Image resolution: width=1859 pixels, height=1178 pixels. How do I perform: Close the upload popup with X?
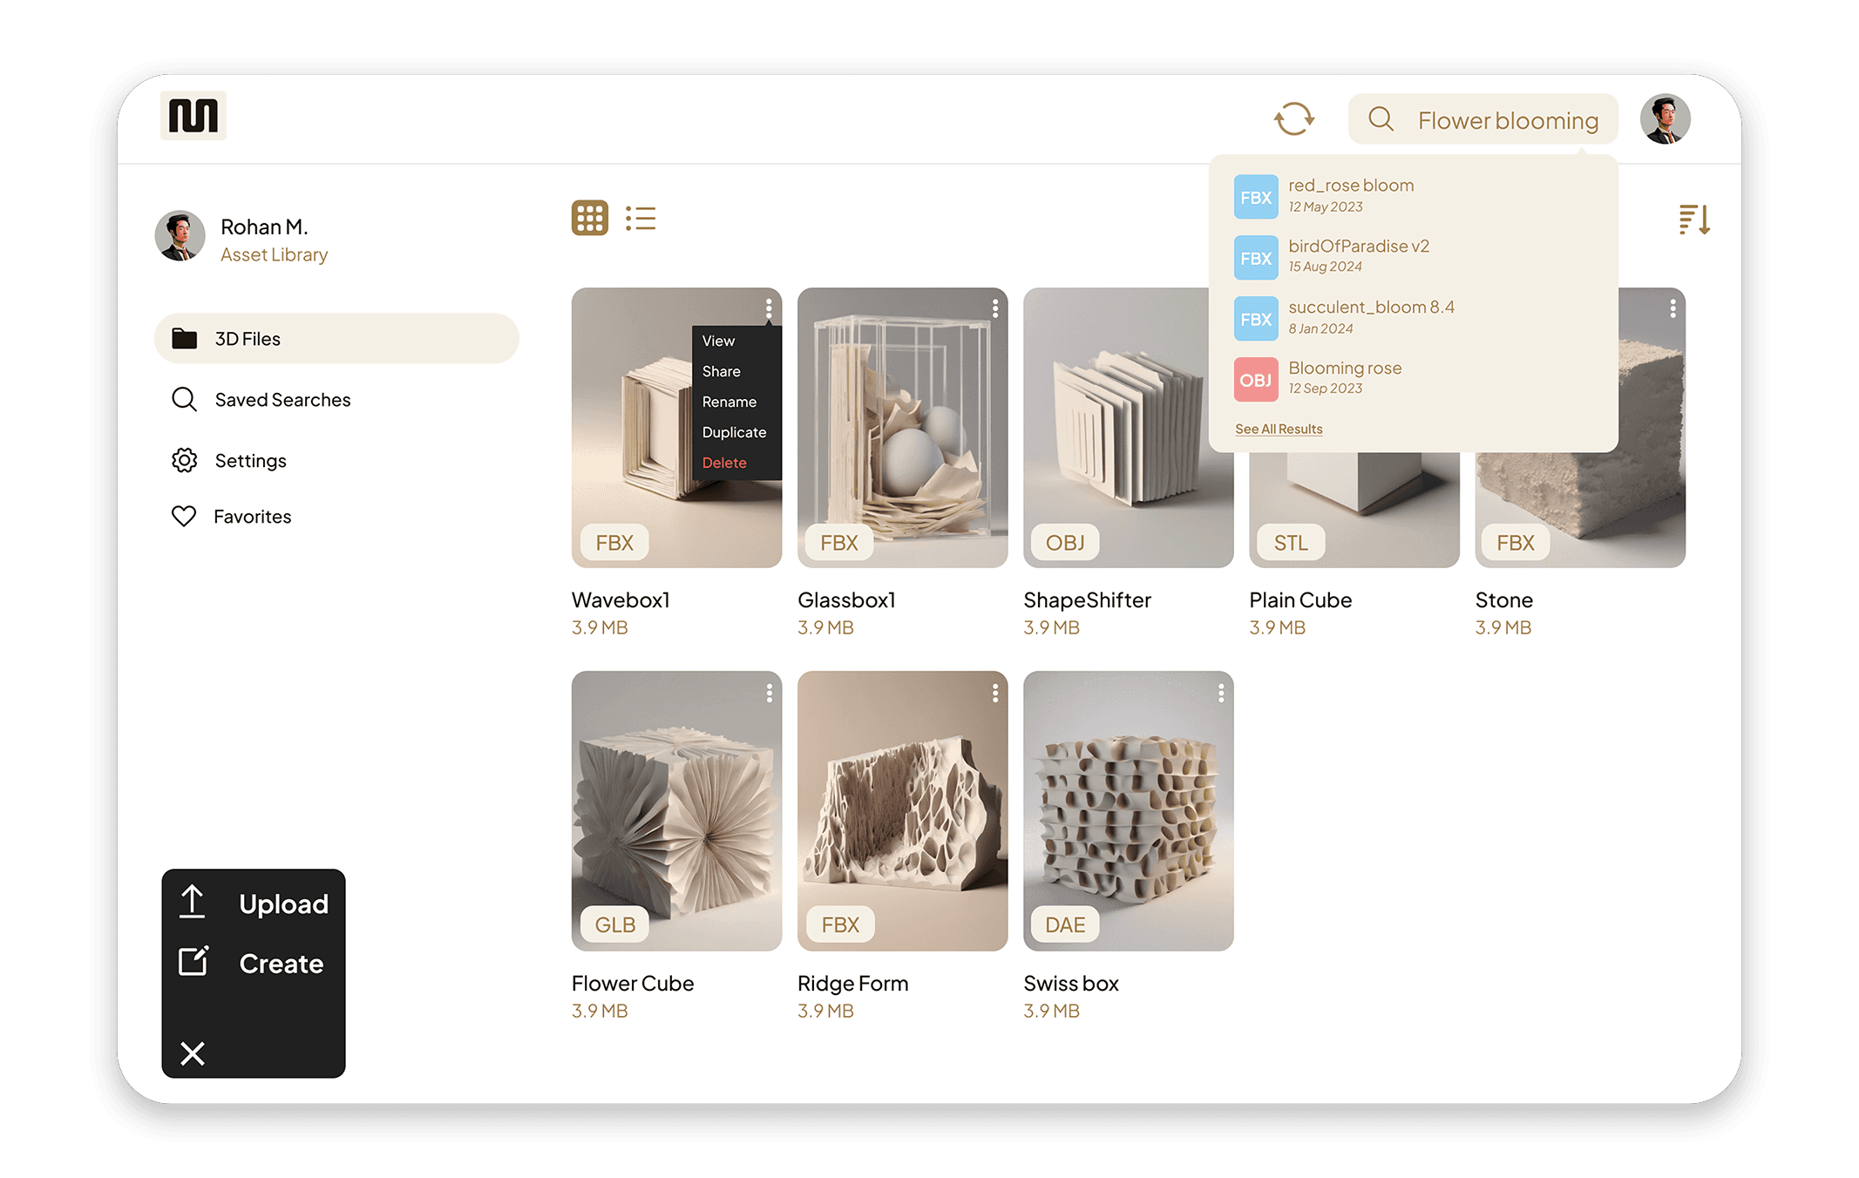(x=193, y=1053)
